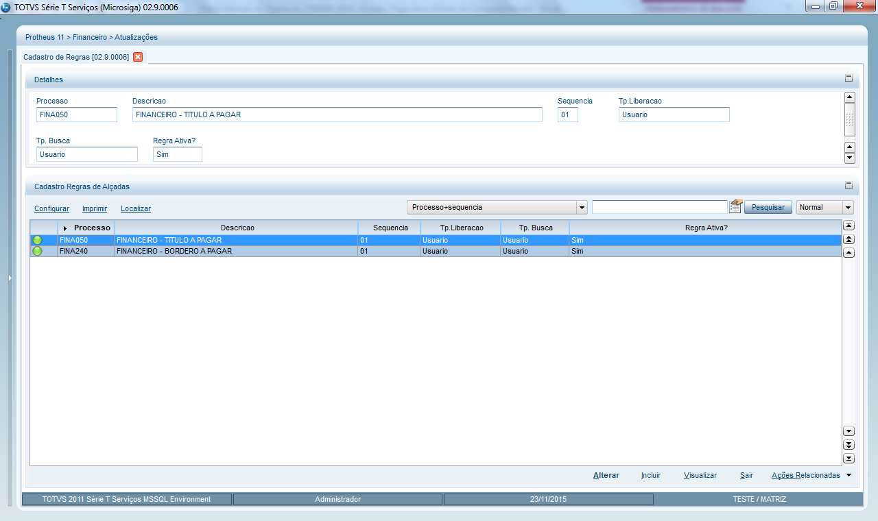Screen dimensions: 878x521
Task: Page up in the rules grid
Action: click(849, 239)
